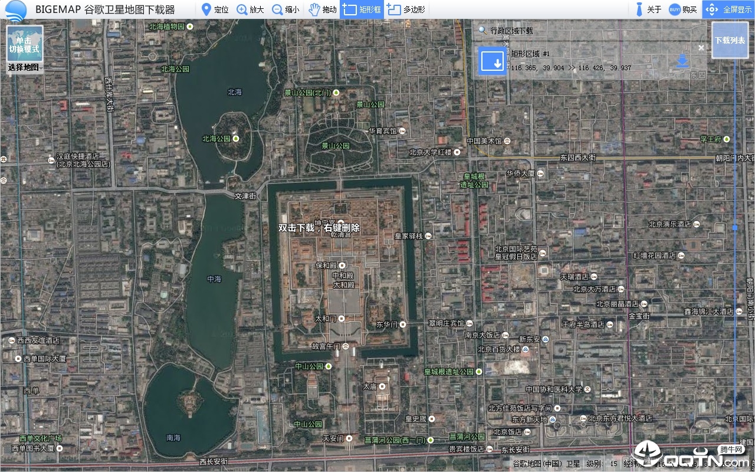Click the 中山公园 green park marker

tap(330, 366)
